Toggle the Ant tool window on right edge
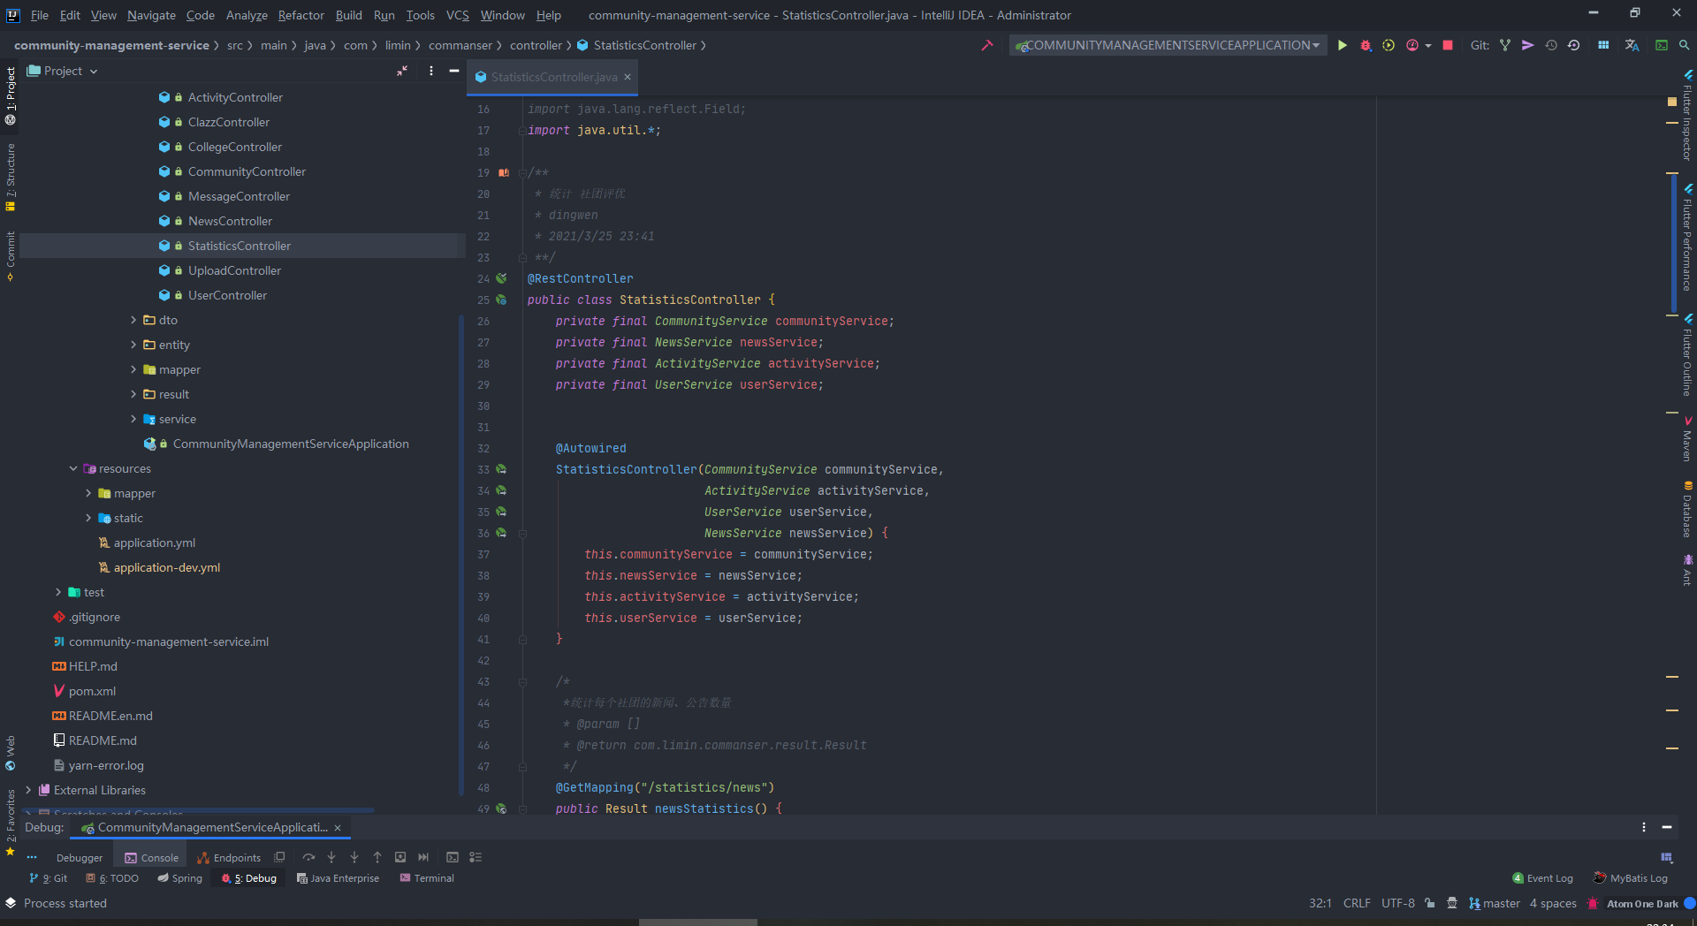 (1687, 570)
